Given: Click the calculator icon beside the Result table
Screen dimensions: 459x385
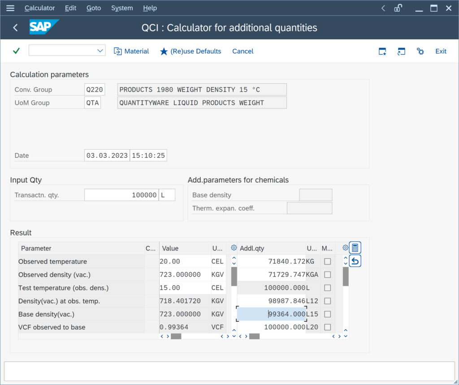Looking at the screenshot, I should [x=355, y=248].
